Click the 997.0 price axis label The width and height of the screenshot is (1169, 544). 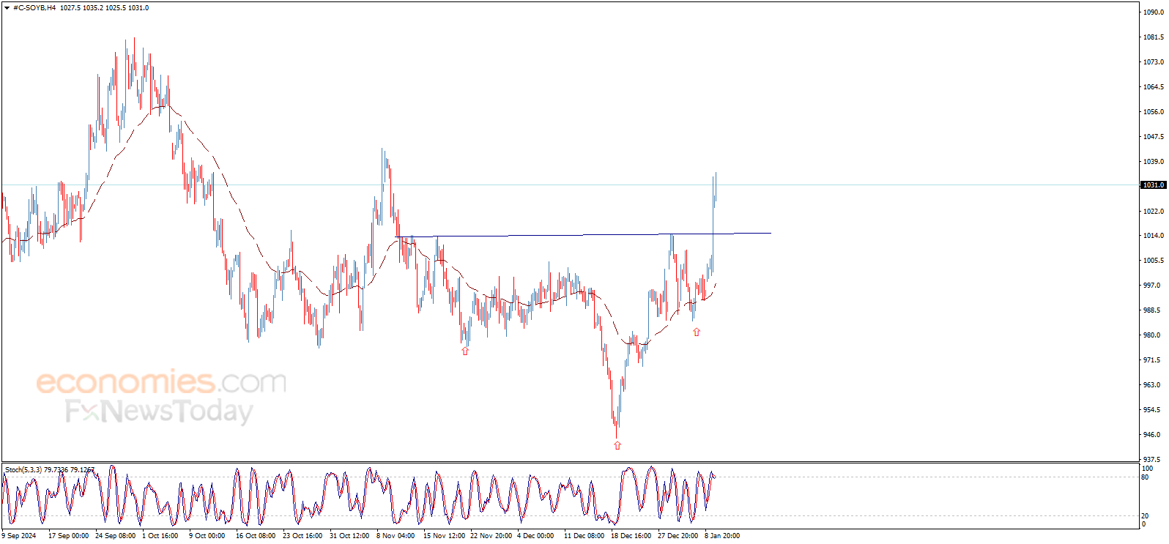(x=1151, y=286)
